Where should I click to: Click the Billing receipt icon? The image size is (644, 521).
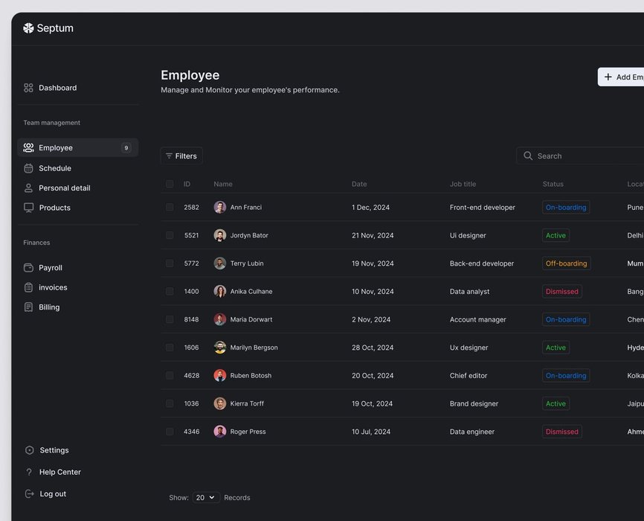coord(28,307)
